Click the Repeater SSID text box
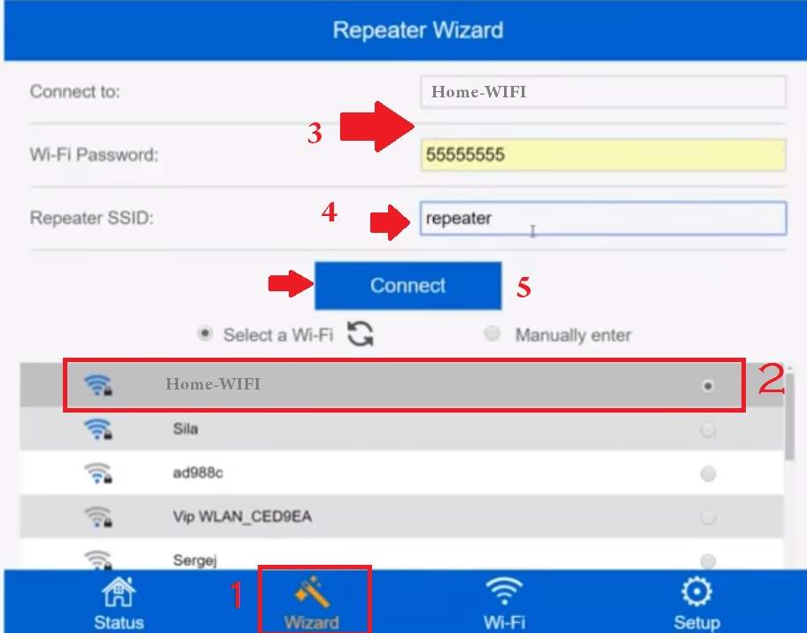The height and width of the screenshot is (633, 807). (x=602, y=219)
